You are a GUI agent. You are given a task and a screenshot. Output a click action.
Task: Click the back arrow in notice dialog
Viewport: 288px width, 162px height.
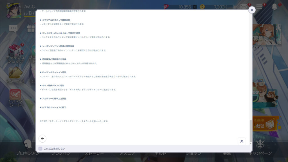42,138
